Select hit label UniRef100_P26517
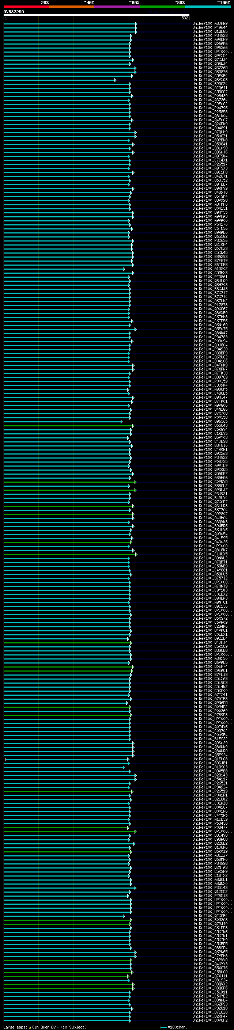Viewport: 234px width, 1030px height. (210, 164)
